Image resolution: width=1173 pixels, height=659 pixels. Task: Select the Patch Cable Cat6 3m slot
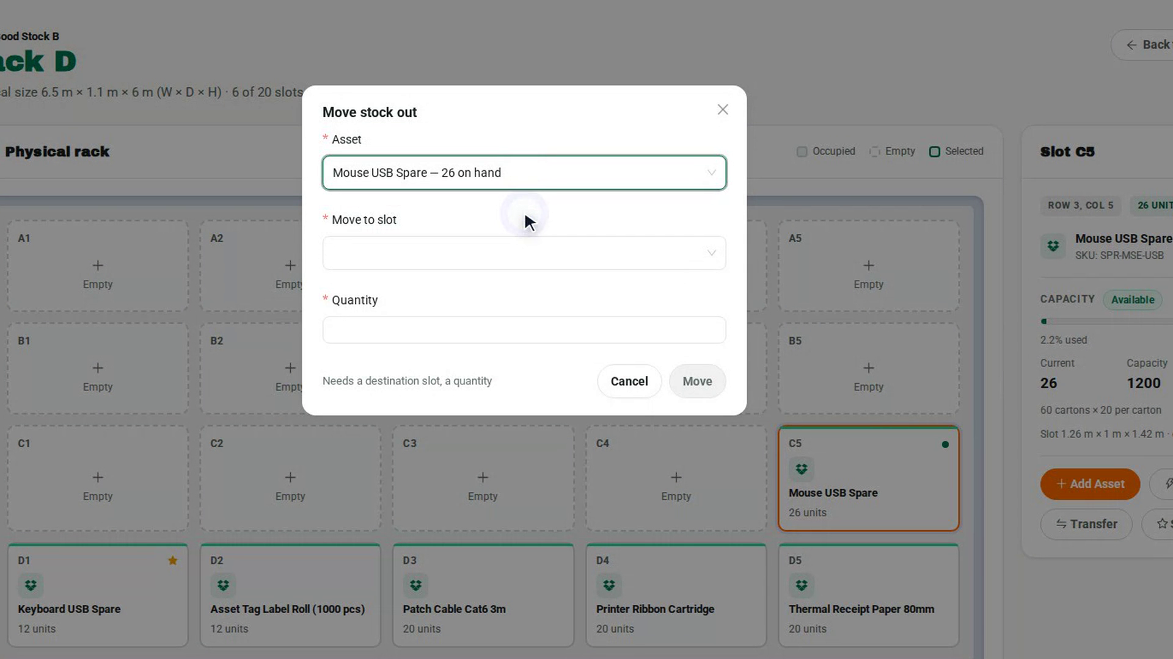tap(483, 596)
